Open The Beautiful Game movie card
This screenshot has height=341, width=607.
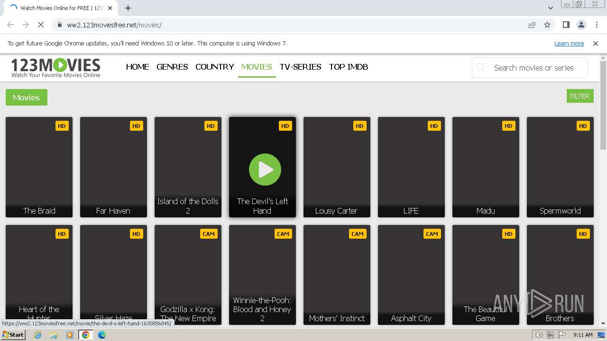486,275
